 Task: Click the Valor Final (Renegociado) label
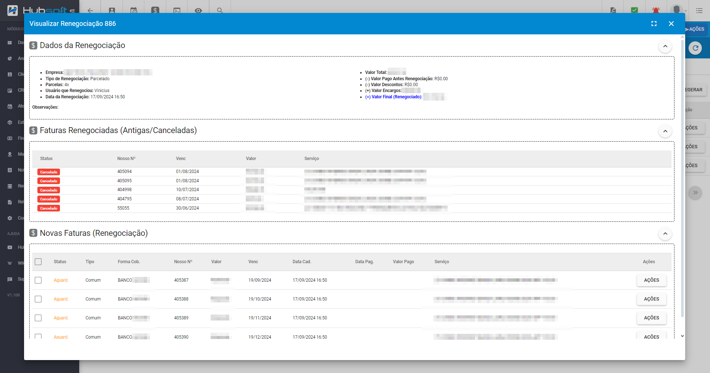click(393, 97)
